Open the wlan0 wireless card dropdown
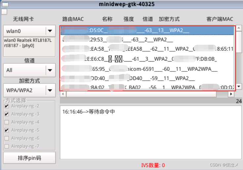243x170 pixels. 29,31
